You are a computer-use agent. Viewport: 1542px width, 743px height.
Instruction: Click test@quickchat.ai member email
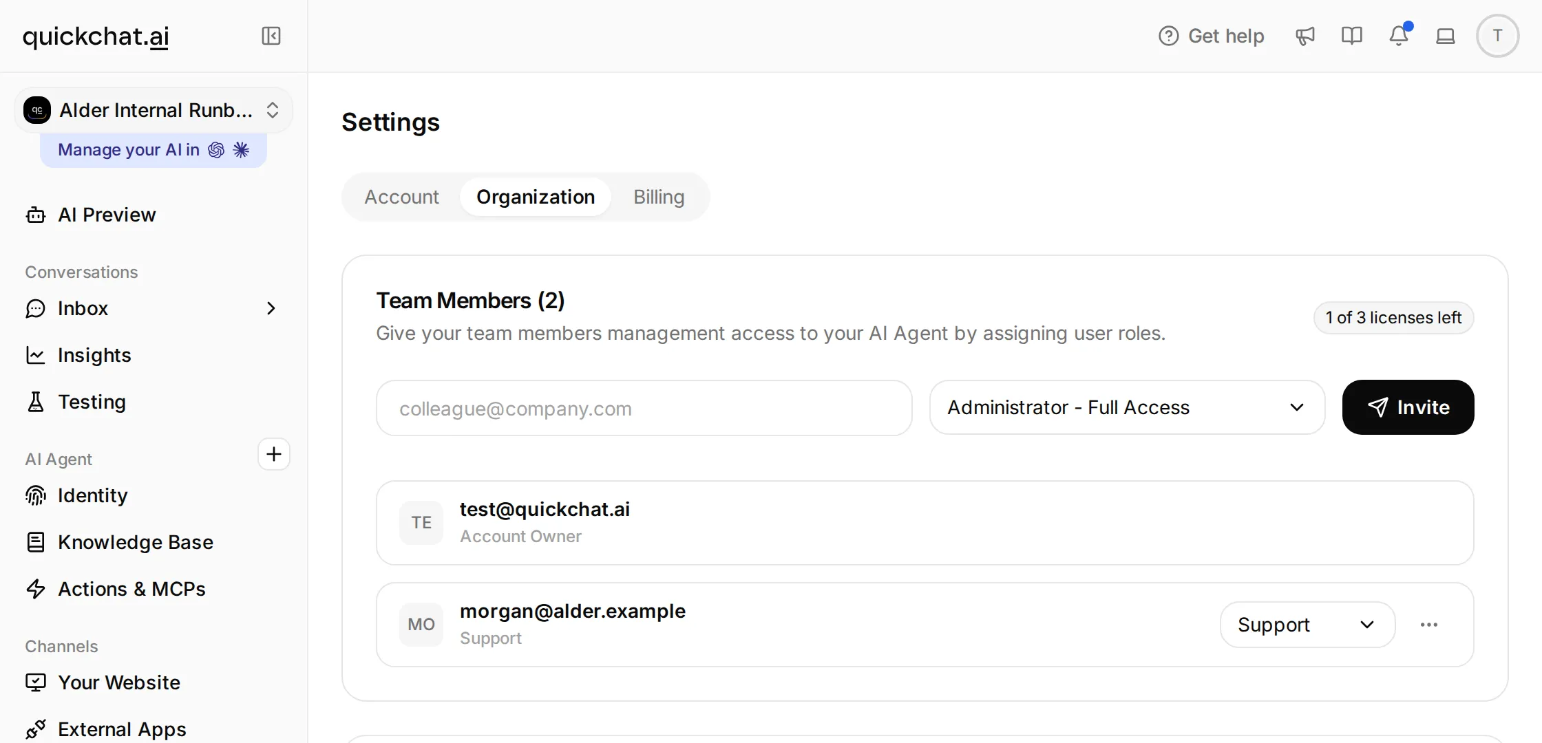click(x=545, y=509)
